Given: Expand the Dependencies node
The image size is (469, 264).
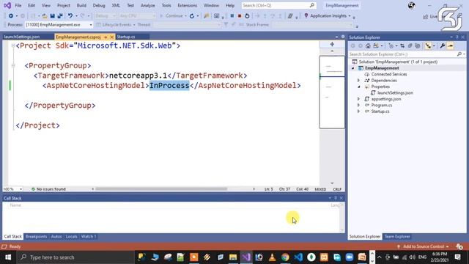Looking at the screenshot, I should (x=358, y=81).
